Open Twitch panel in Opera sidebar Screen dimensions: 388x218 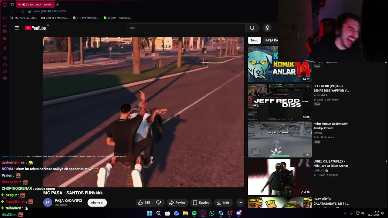pyautogui.click(x=5, y=32)
